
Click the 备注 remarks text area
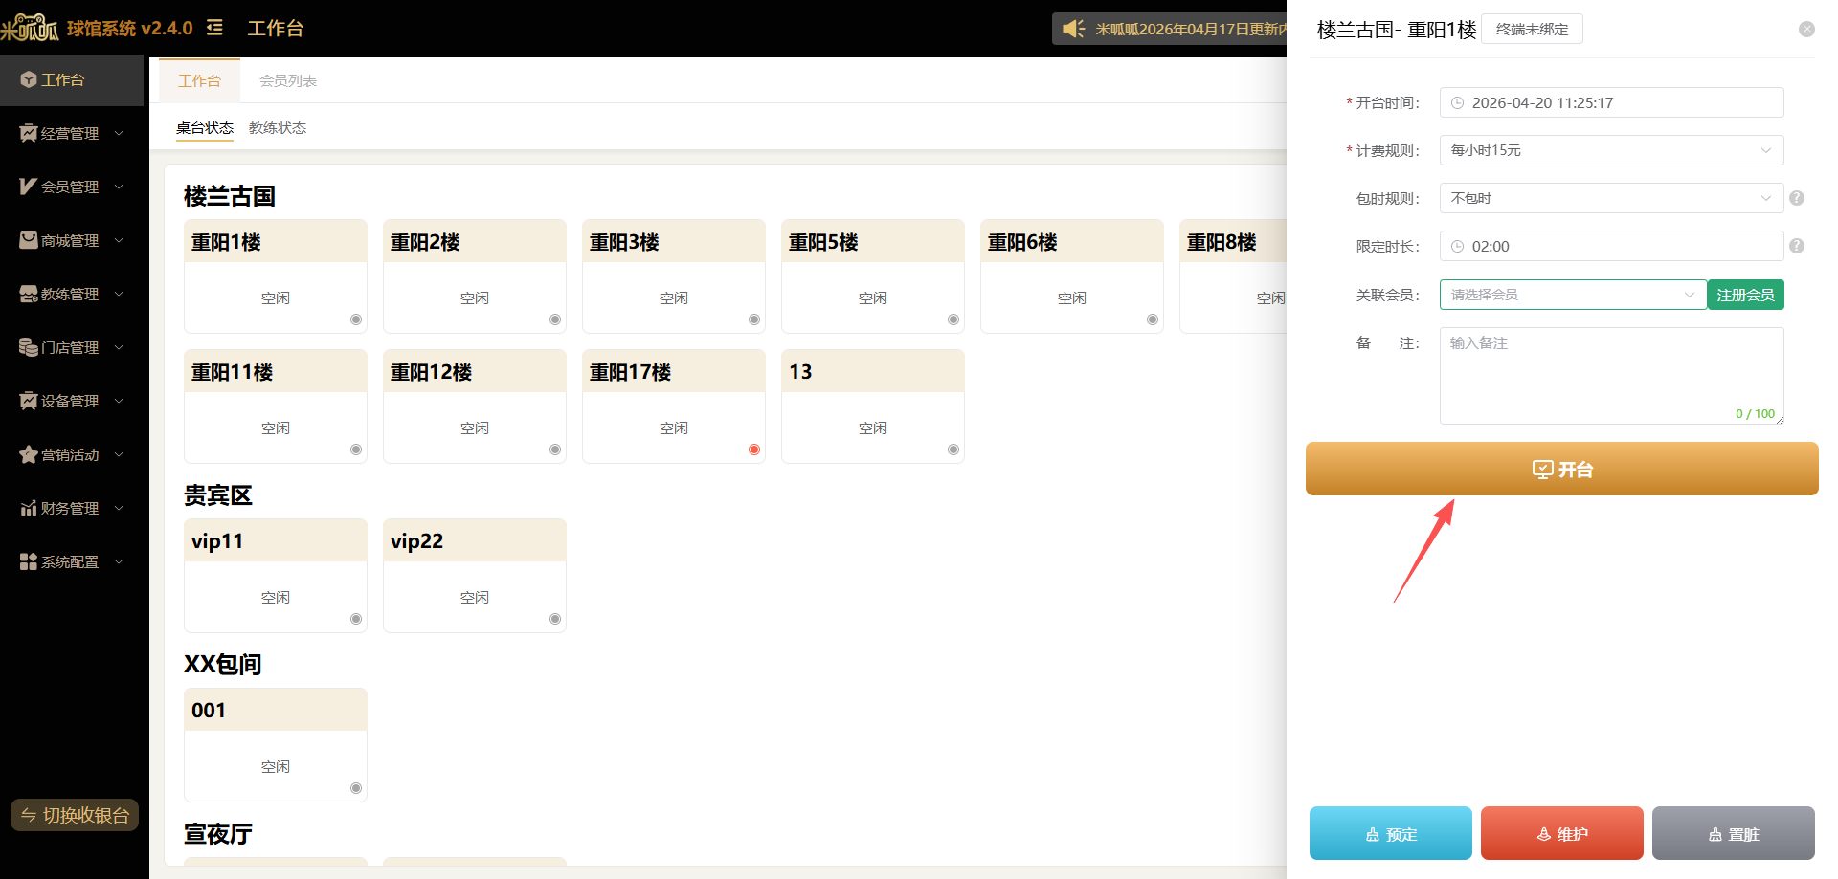coord(1611,376)
